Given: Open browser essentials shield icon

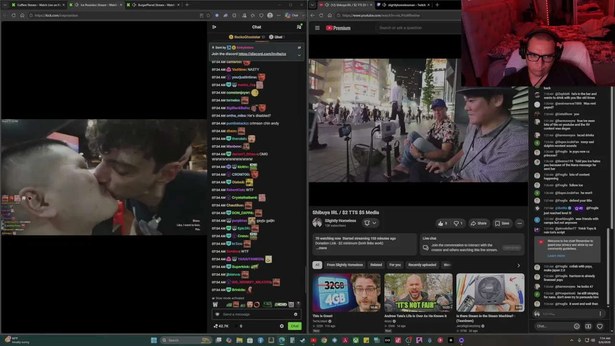Looking at the screenshot, I should point(261,15).
